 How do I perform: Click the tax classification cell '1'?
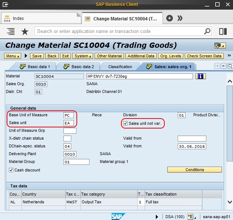[x=141, y=202]
